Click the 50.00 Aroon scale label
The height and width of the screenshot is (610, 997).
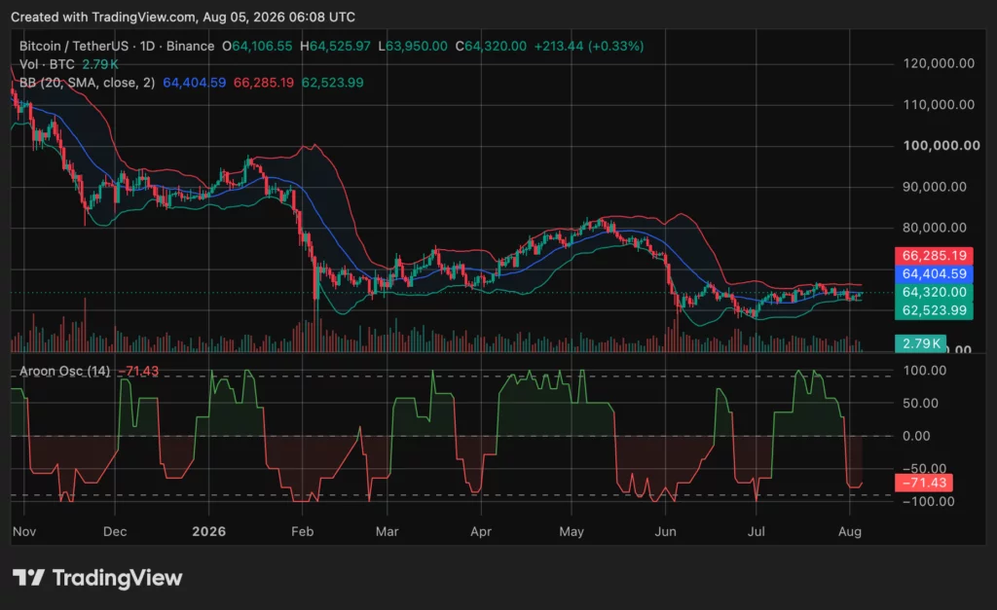coord(921,404)
